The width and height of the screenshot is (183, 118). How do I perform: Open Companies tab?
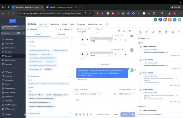click(81, 24)
